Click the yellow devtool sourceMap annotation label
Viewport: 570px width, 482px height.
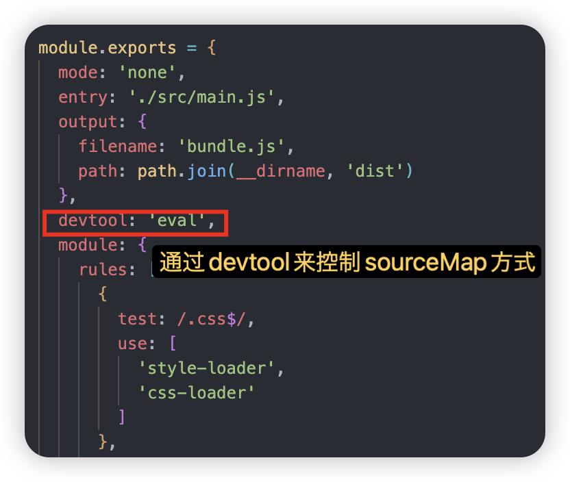point(347,263)
